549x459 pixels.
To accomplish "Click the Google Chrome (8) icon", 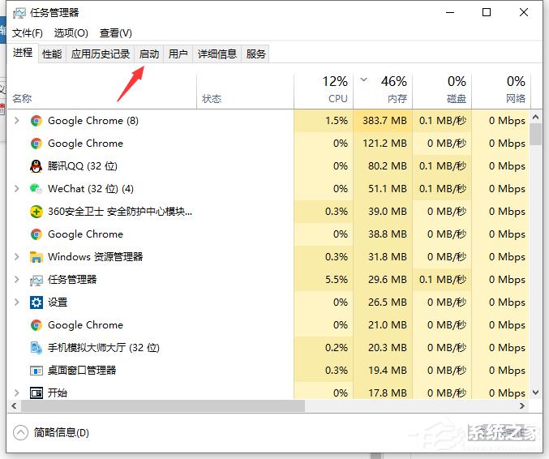I will (36, 121).
